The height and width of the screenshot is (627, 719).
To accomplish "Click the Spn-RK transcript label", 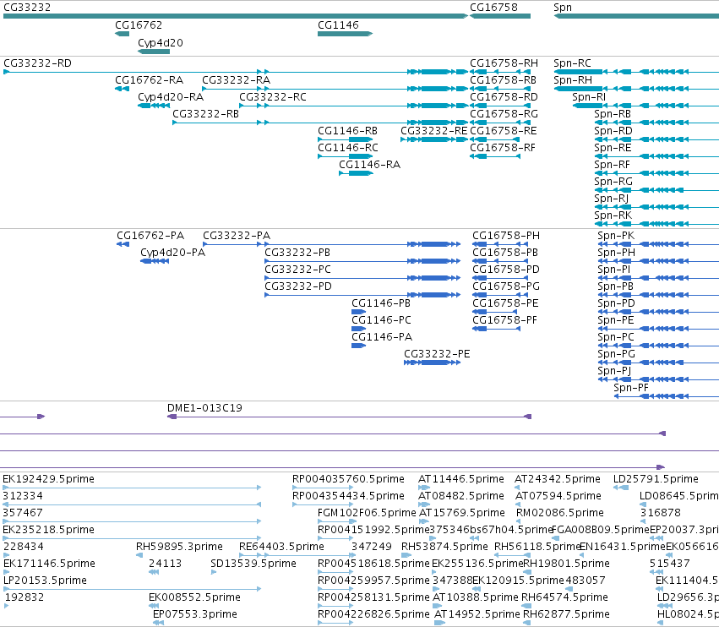I will [x=613, y=215].
